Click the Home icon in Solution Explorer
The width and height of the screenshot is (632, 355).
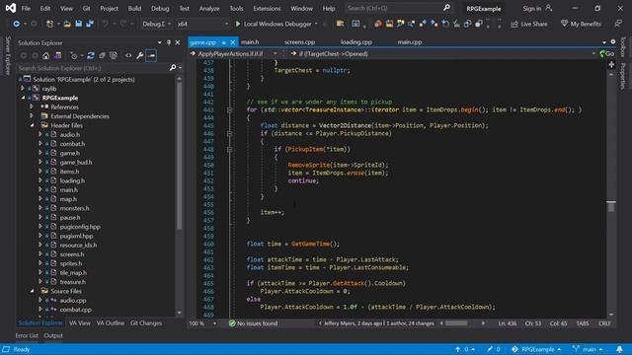pyautogui.click(x=46, y=55)
